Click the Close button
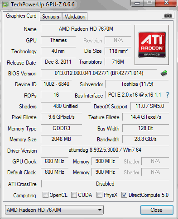 pyautogui.click(x=157, y=210)
